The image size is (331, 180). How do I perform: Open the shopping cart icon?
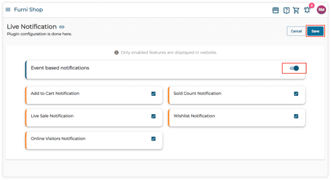[x=296, y=10]
